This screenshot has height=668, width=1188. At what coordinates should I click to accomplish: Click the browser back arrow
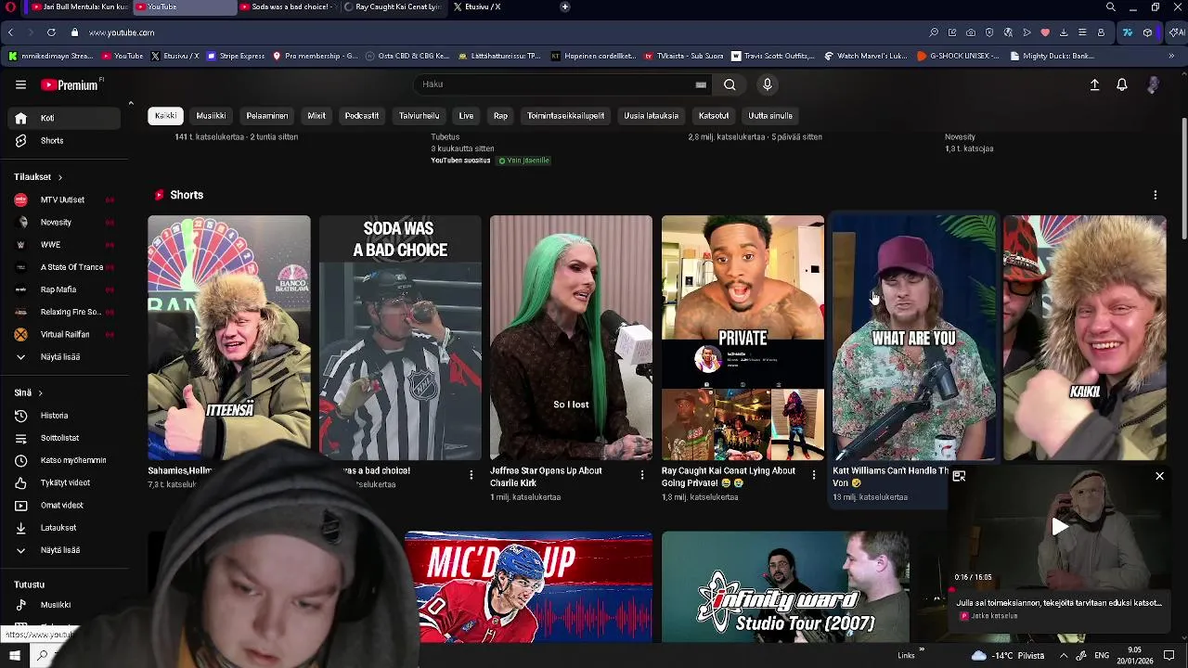coord(10,32)
